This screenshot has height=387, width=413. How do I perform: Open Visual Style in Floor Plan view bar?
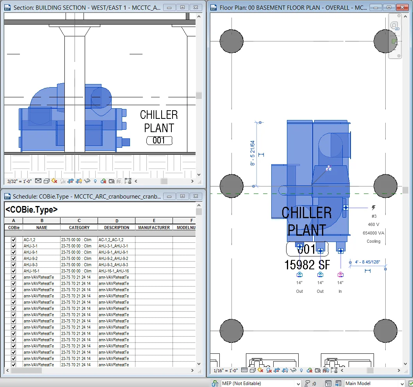click(x=253, y=370)
